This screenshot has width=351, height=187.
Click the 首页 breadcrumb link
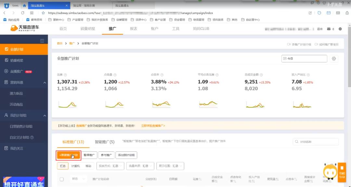tap(59, 44)
